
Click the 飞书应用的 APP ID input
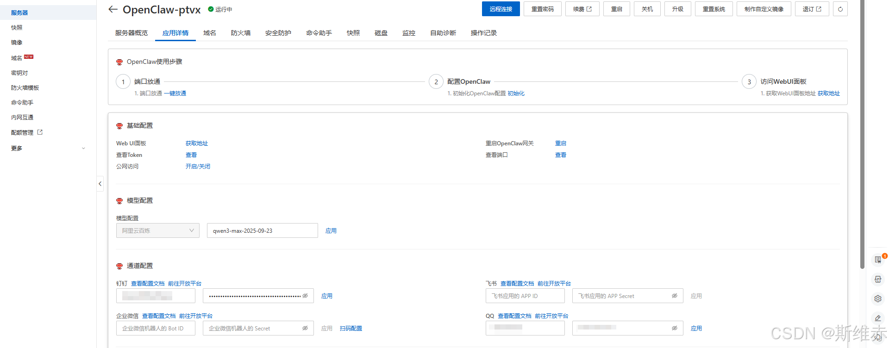525,296
